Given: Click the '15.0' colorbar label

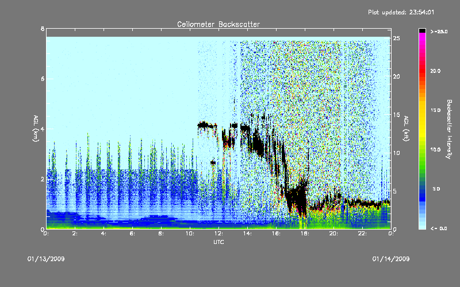Looking at the screenshot, I should 435,110.
